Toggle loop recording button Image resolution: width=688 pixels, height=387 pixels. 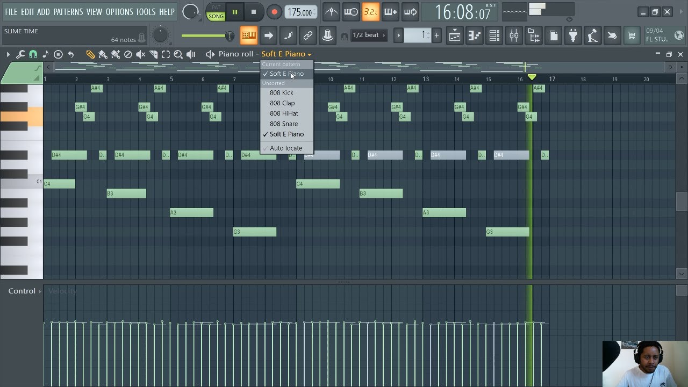pyautogui.click(x=410, y=12)
